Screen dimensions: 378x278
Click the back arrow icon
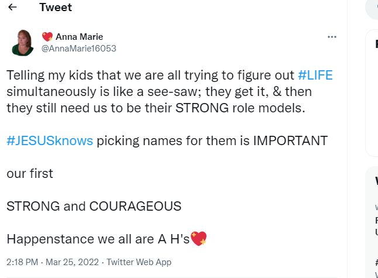[x=12, y=8]
